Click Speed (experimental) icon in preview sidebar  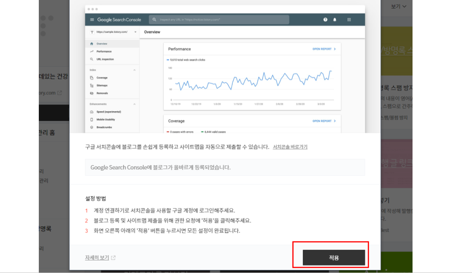(92, 112)
